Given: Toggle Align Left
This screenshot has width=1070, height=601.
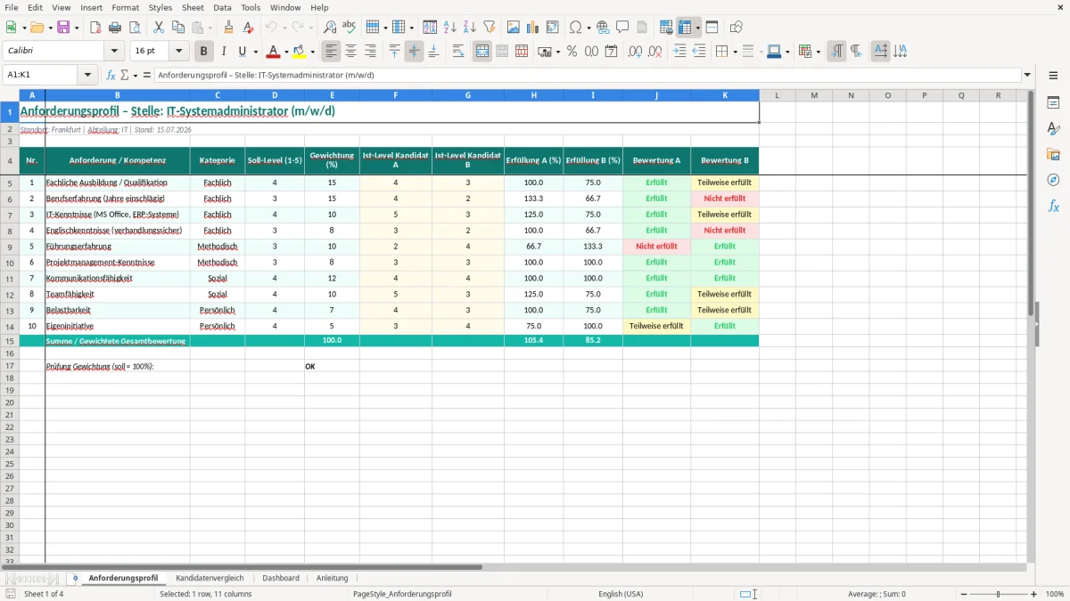Looking at the screenshot, I should point(331,52).
